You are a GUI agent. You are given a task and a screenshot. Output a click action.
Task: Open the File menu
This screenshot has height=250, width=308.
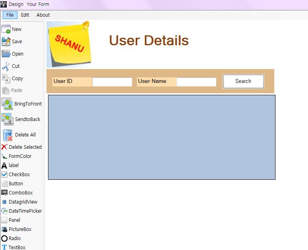coord(10,15)
